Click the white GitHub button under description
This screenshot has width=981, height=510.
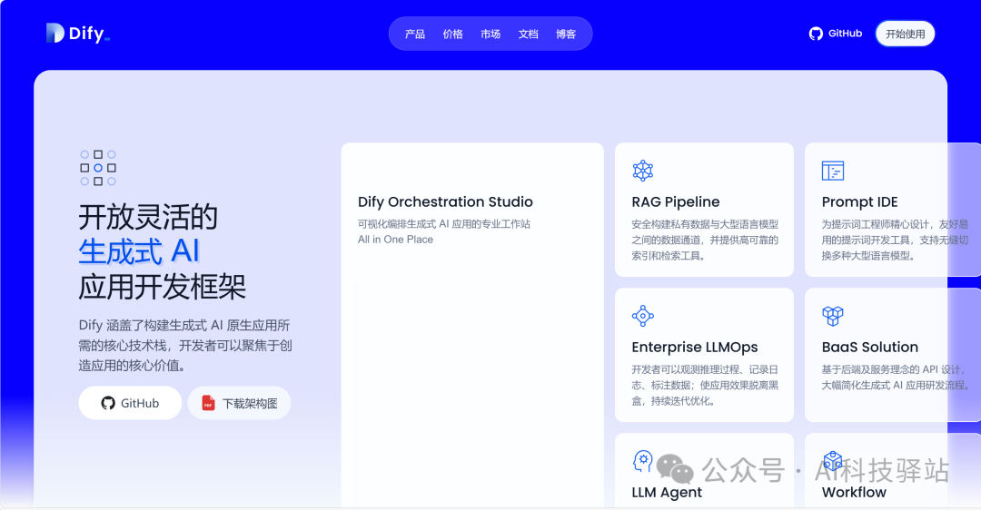(x=130, y=403)
